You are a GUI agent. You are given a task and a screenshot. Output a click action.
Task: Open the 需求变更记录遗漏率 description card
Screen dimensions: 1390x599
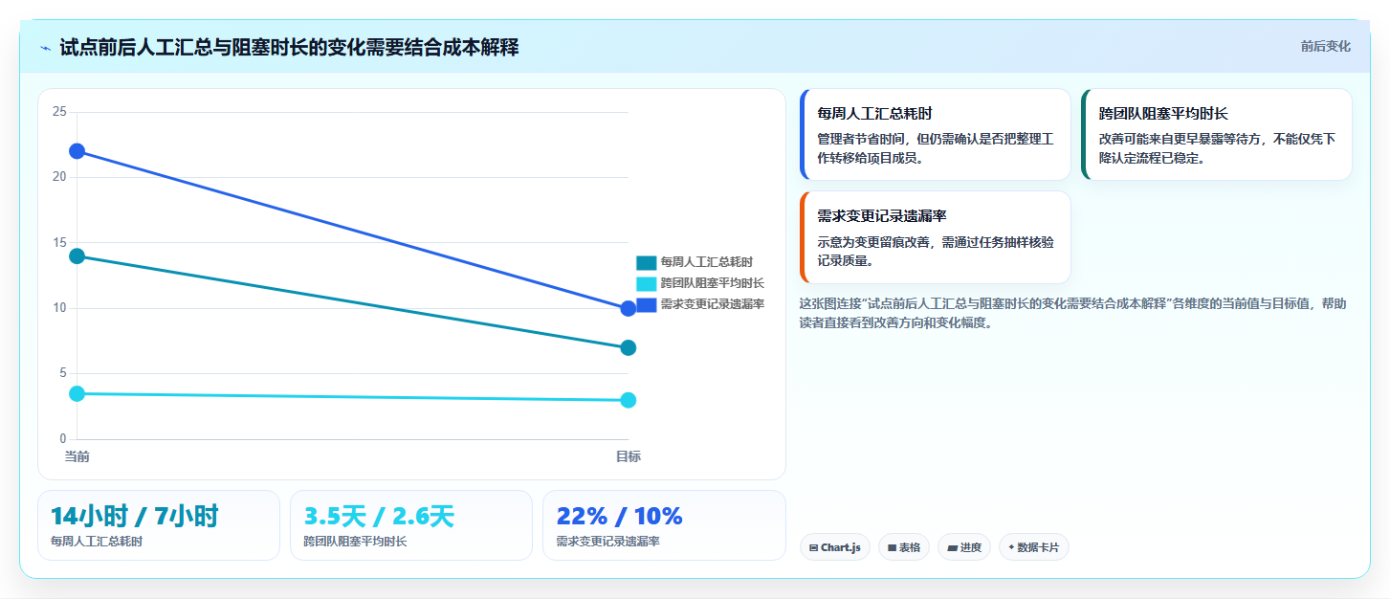(935, 237)
